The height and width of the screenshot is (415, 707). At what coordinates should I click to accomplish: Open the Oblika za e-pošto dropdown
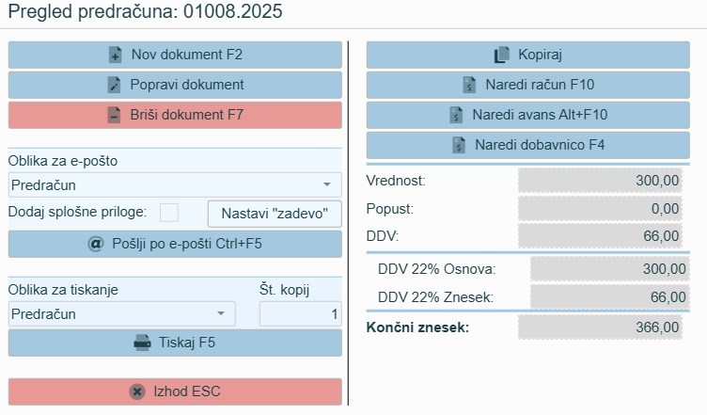pyautogui.click(x=326, y=185)
